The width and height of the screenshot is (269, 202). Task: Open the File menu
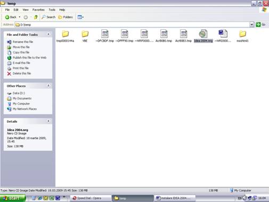tap(7, 10)
